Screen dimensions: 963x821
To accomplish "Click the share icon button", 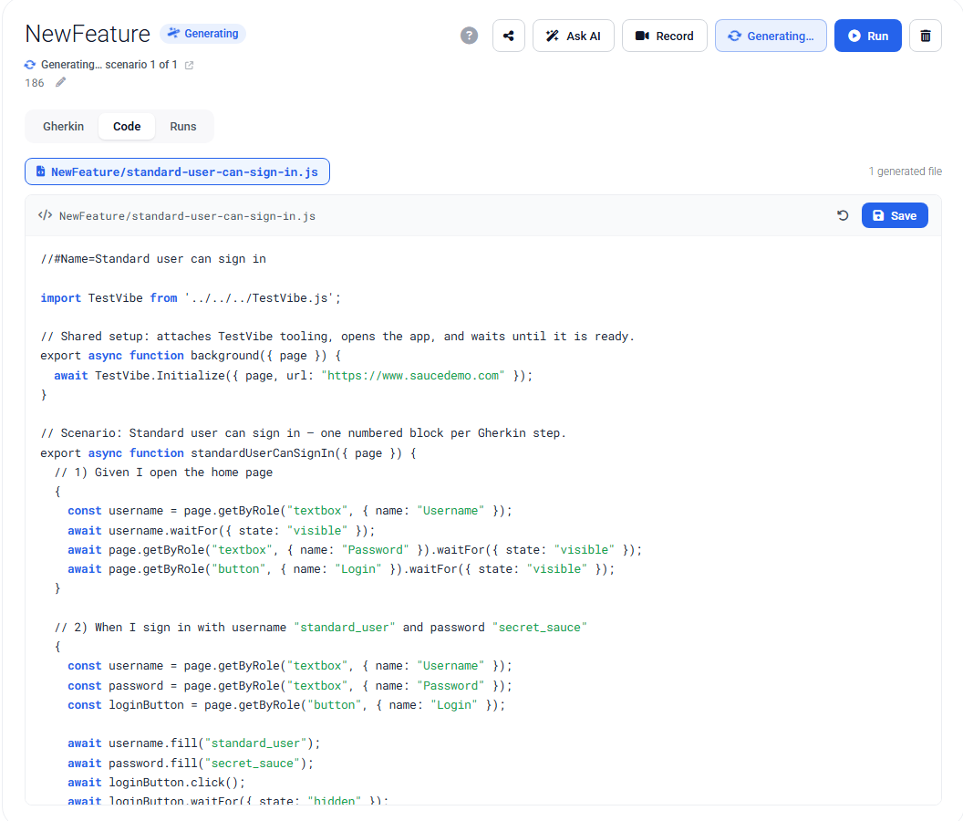I will (x=509, y=36).
